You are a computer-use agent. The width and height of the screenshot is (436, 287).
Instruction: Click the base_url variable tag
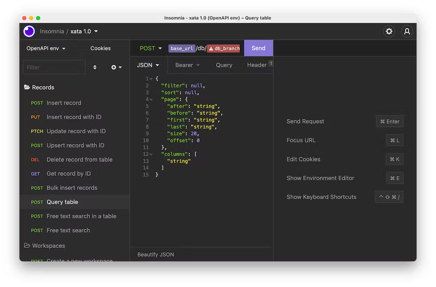click(x=182, y=49)
